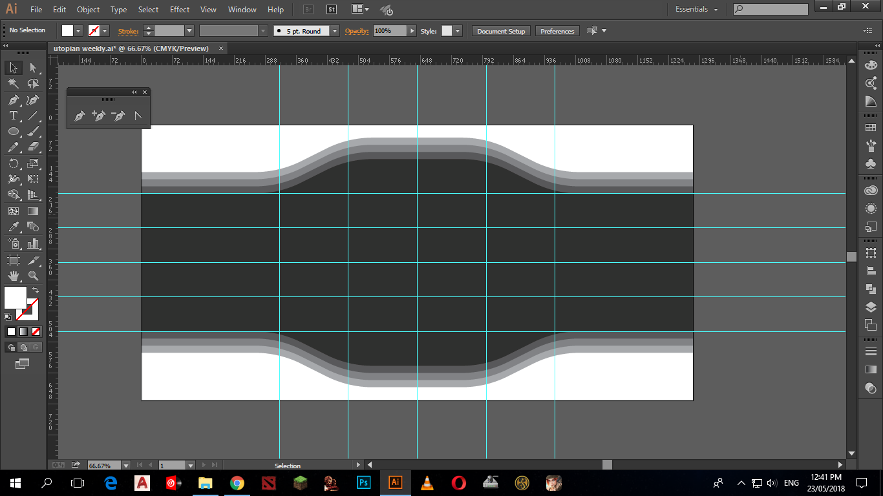
Task: Open the Object menu
Action: point(88,10)
